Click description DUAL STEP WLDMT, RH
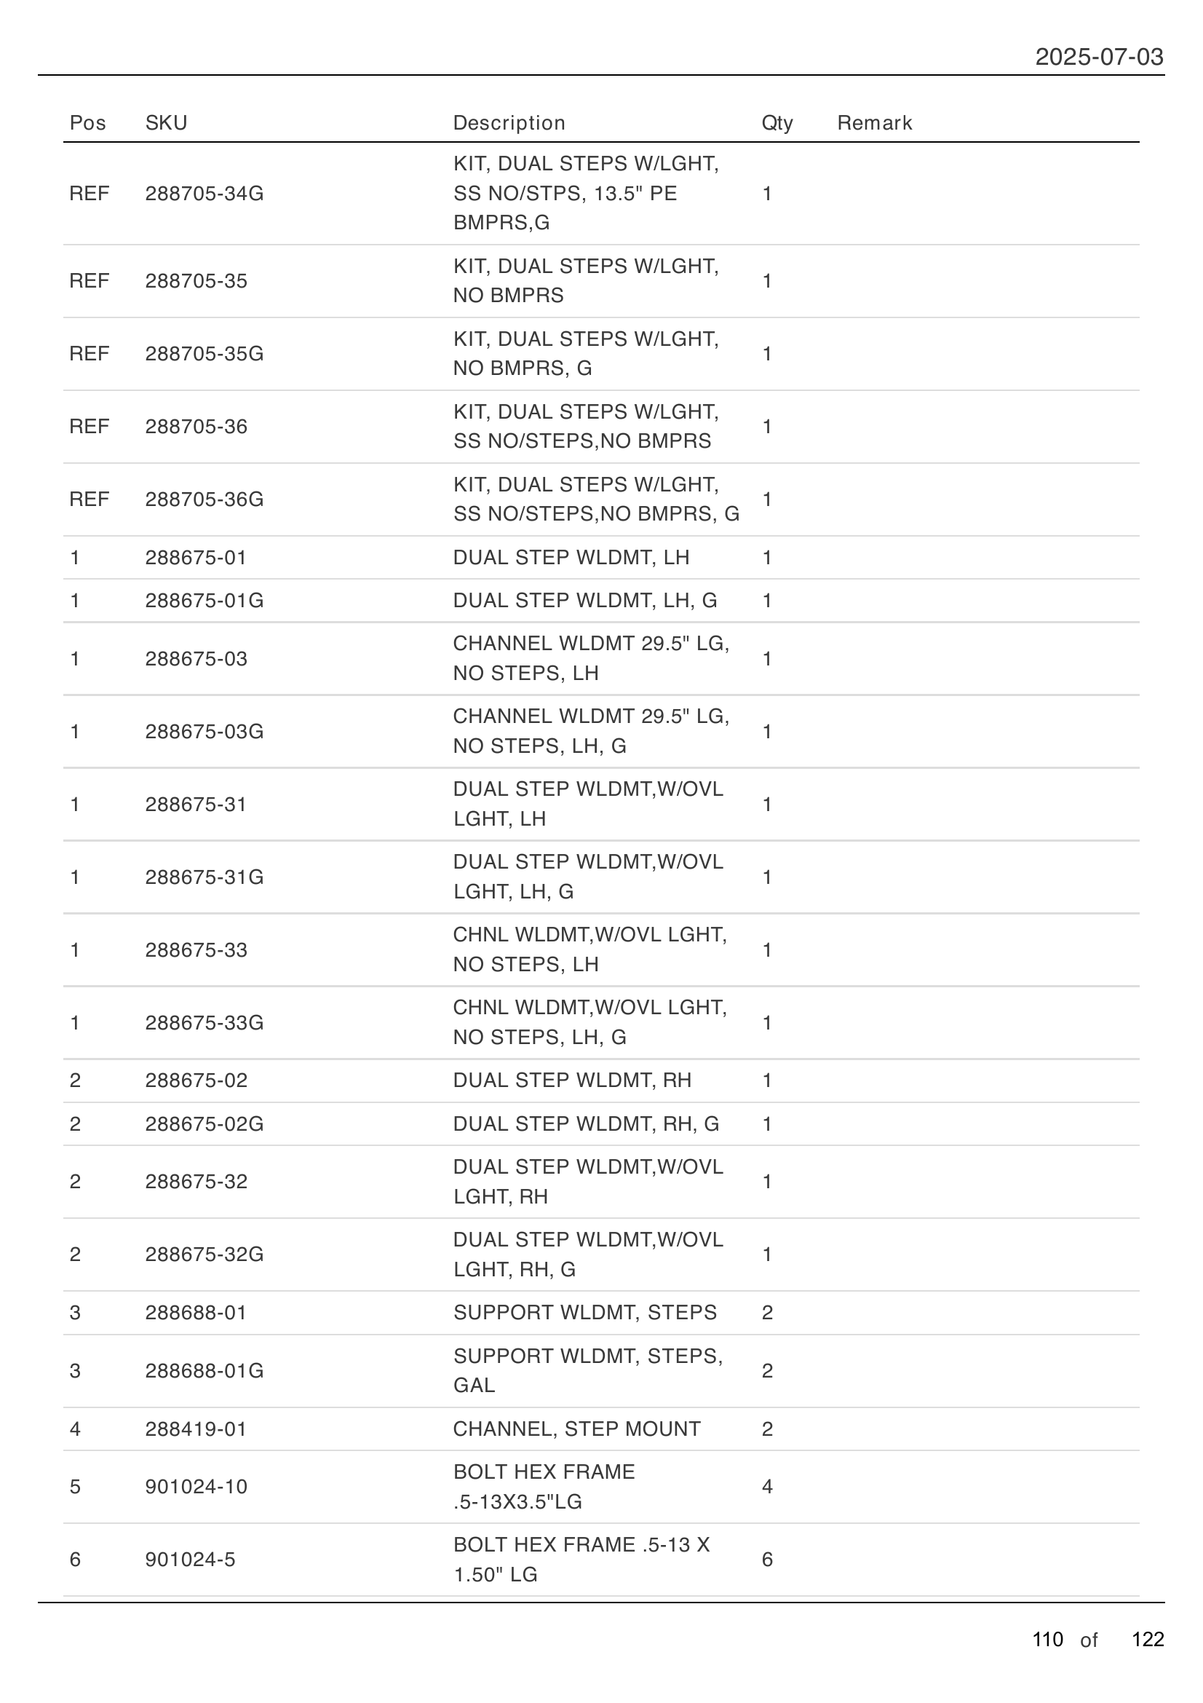Image resolution: width=1203 pixels, height=1703 pixels. [x=572, y=1080]
